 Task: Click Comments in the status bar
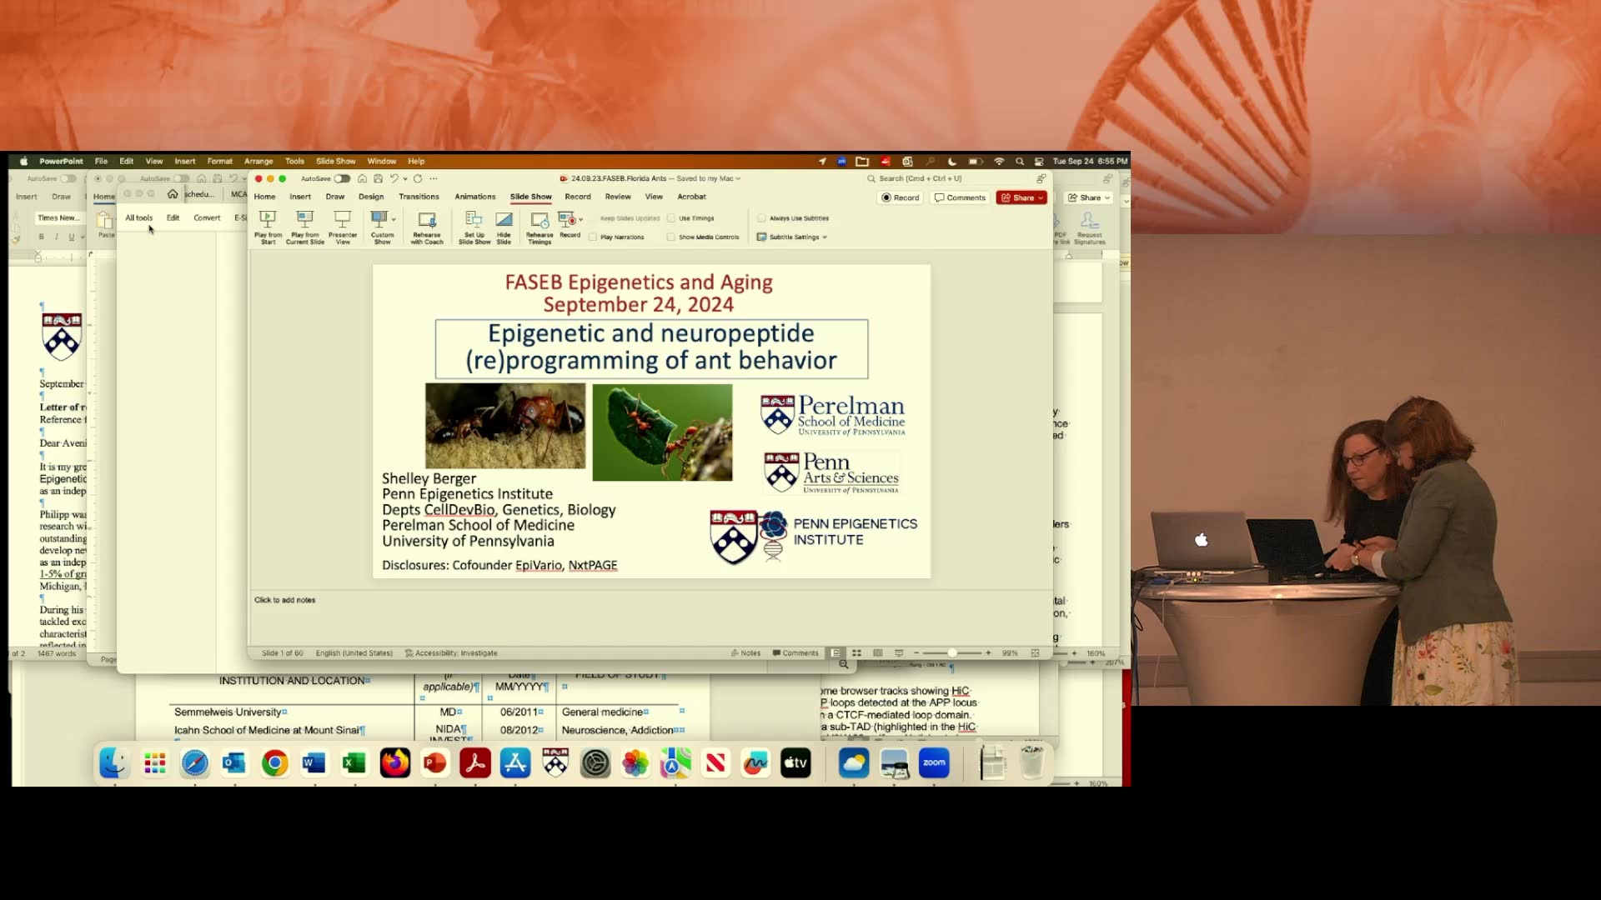coord(795,653)
